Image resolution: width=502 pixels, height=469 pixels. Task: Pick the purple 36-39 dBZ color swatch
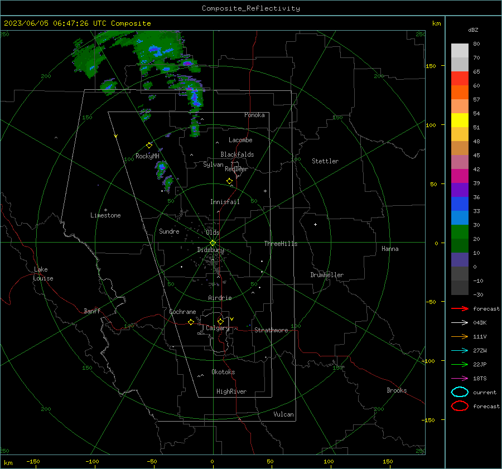pos(460,190)
